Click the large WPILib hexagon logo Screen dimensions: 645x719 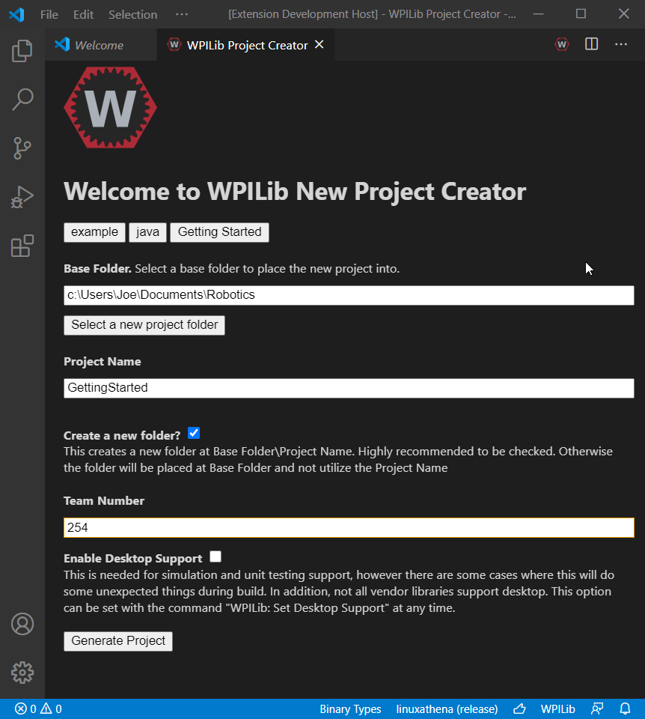coord(111,108)
